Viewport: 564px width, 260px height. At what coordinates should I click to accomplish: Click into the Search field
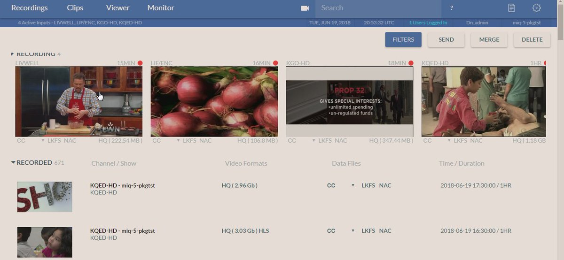(x=378, y=8)
